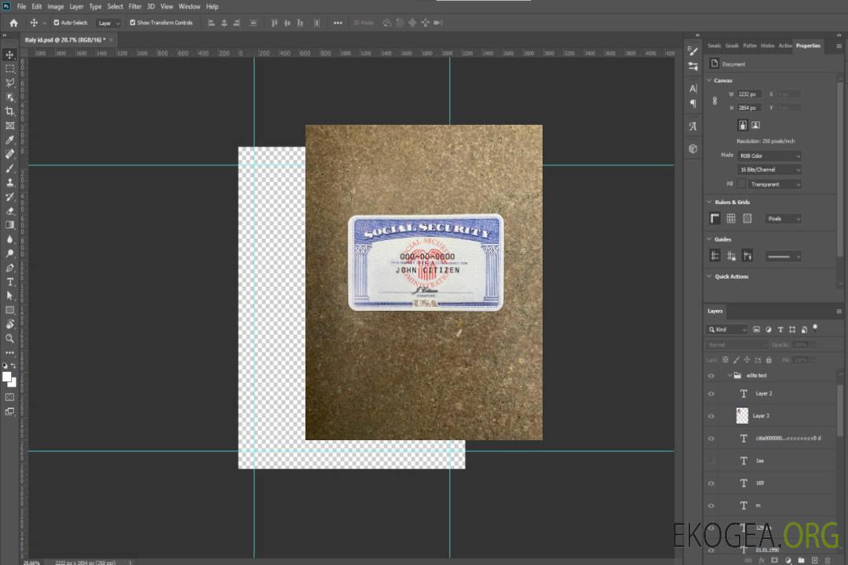Hide the Layer 2 text layer
Screen dimensions: 848x565
711,394
